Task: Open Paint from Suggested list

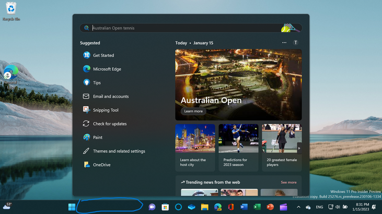Action: coord(92,137)
